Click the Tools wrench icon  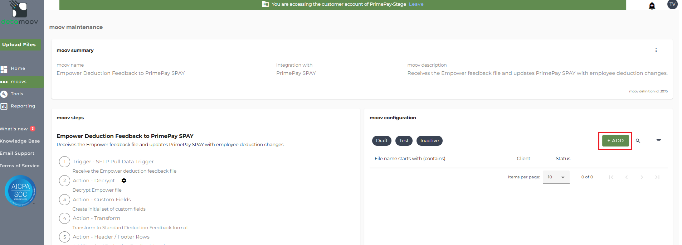[x=4, y=94]
